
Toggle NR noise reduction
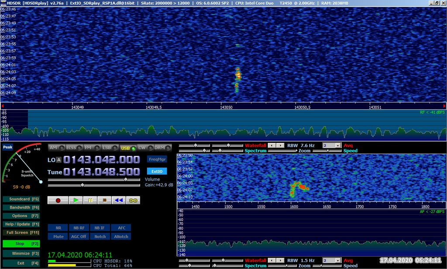(58, 228)
